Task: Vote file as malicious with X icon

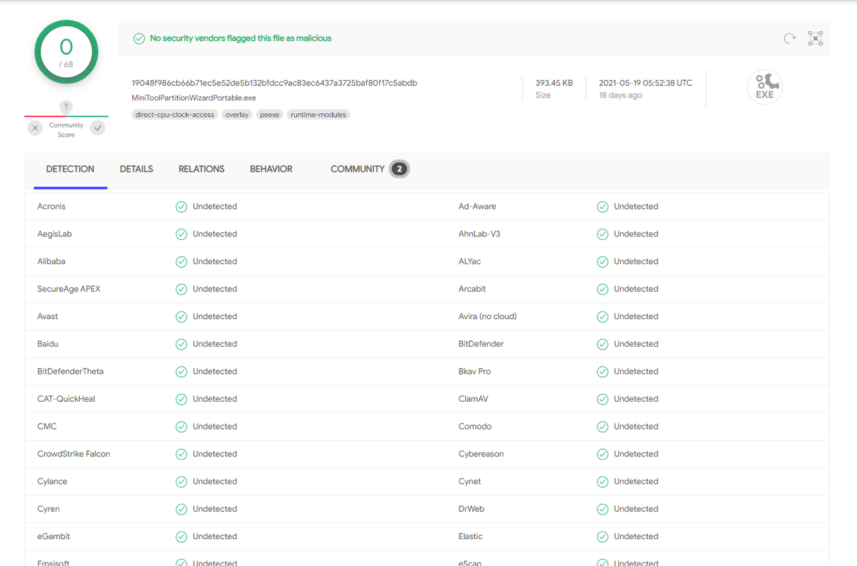Action: 35,128
